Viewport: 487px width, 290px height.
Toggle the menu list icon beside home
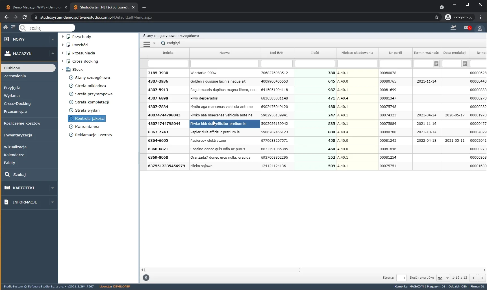(13, 27)
